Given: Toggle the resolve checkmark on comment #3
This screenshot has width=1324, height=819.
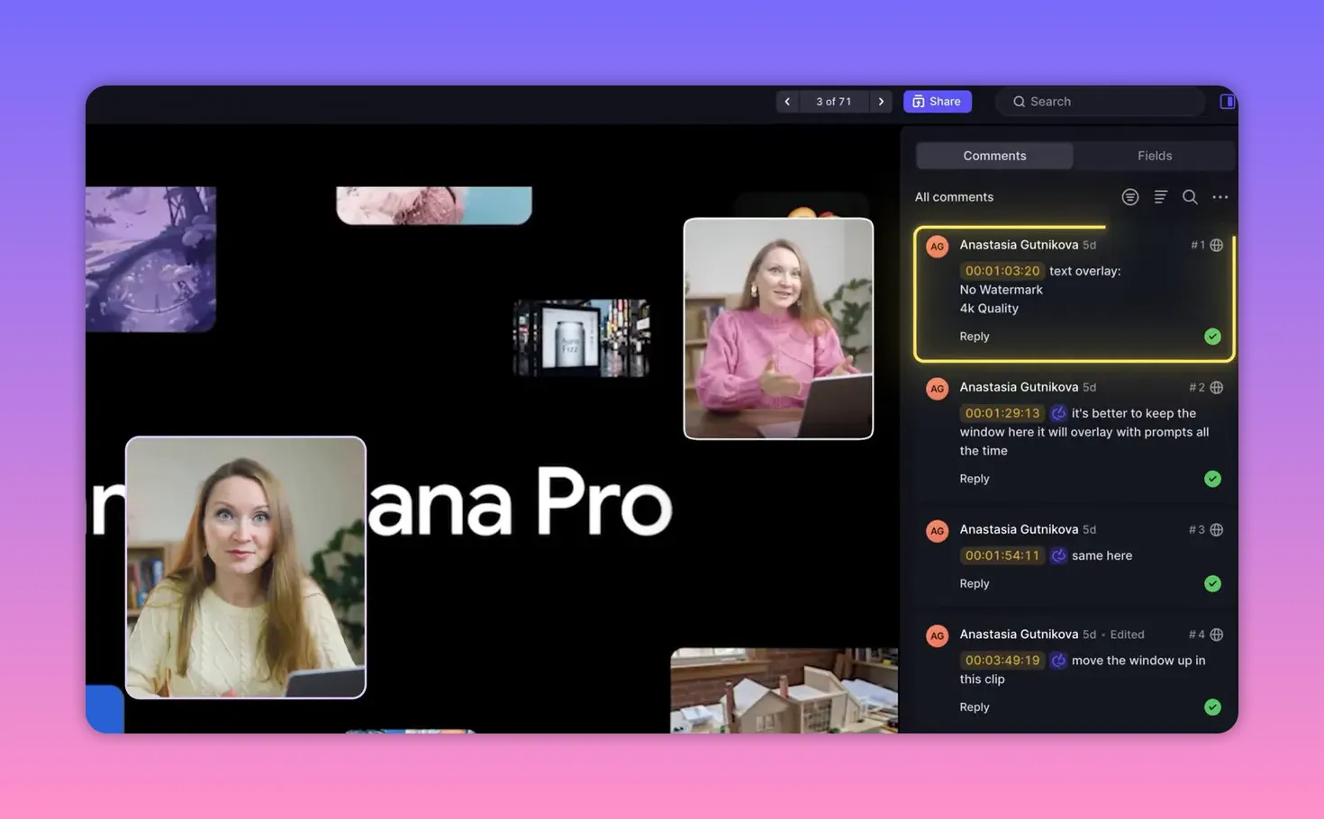Looking at the screenshot, I should pyautogui.click(x=1211, y=582).
